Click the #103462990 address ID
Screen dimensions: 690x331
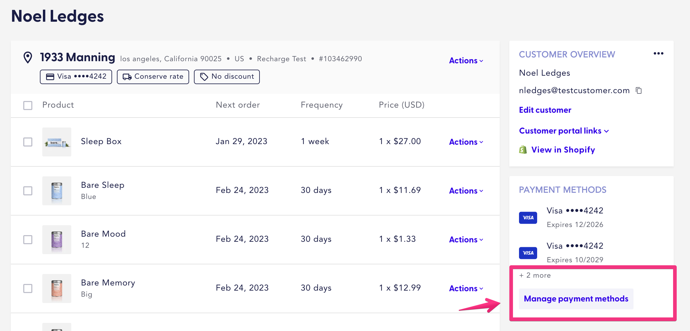click(340, 59)
